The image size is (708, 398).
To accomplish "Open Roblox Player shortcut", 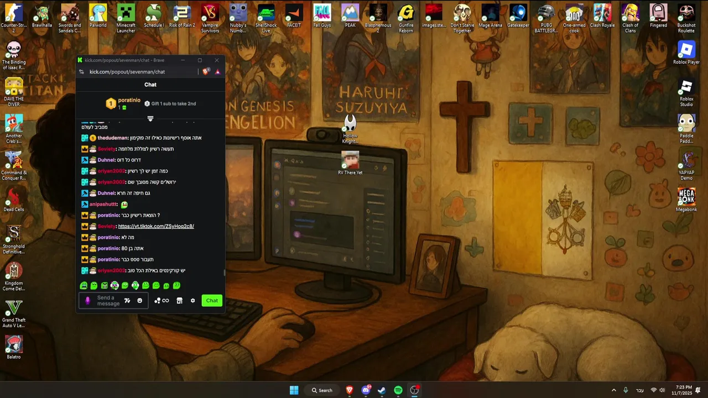I will (x=686, y=54).
